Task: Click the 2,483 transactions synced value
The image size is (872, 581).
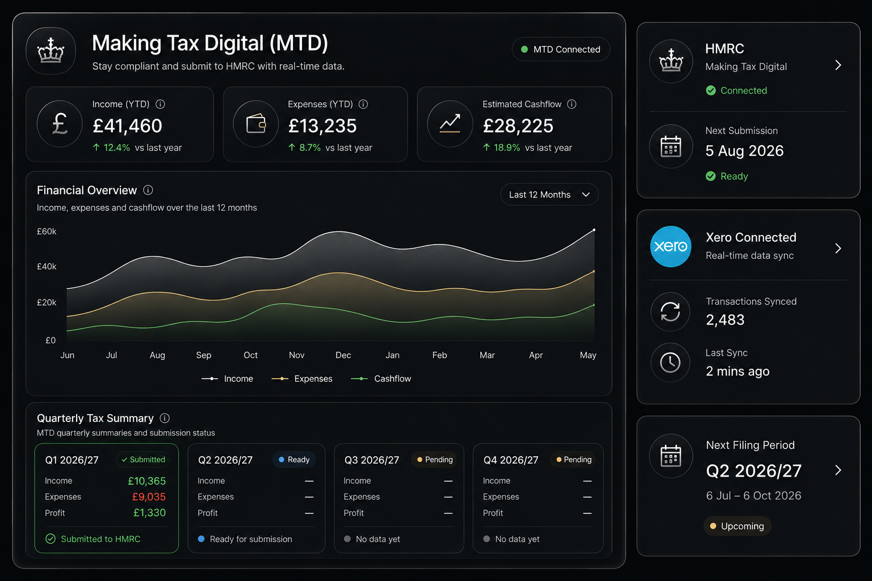Action: pos(725,320)
